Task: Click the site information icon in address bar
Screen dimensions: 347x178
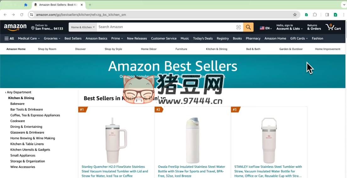Action: pos(32,15)
